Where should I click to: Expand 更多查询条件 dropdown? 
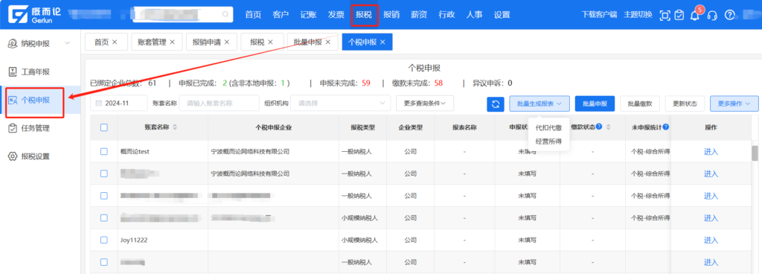click(x=425, y=103)
